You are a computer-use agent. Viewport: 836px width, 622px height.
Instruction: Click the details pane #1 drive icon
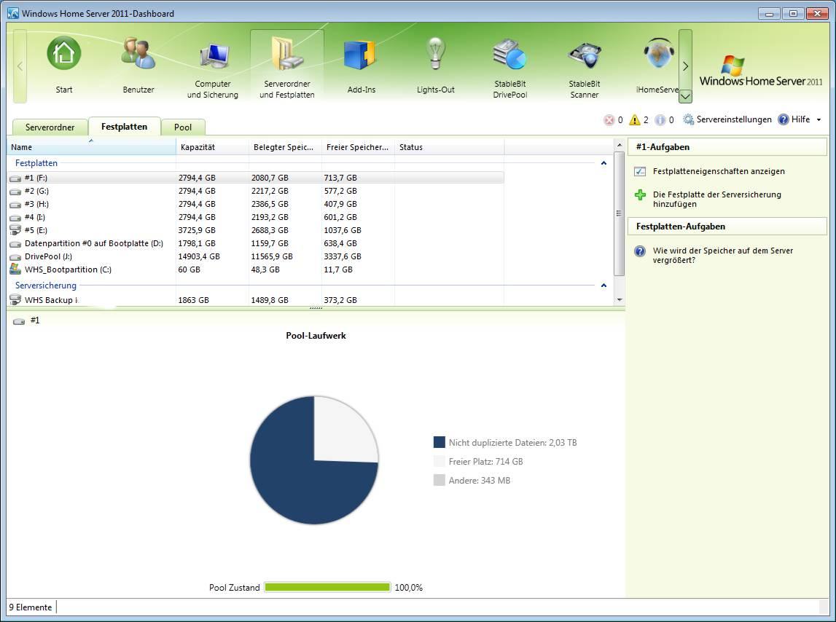pyautogui.click(x=19, y=321)
